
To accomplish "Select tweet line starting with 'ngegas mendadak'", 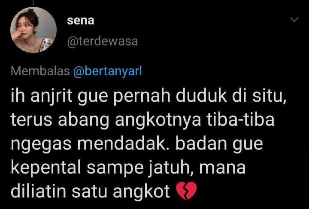I will point(137,144).
